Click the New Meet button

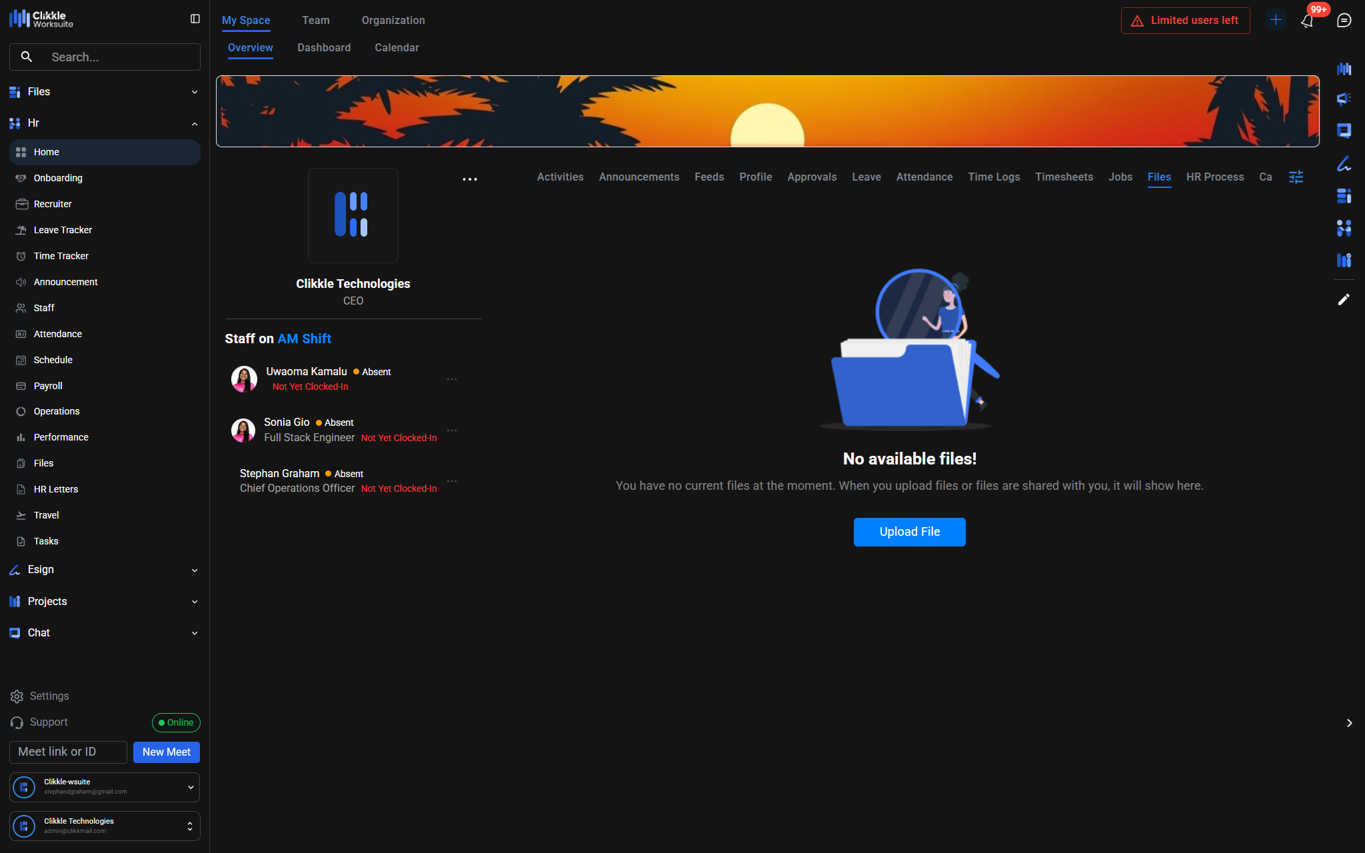pos(167,752)
